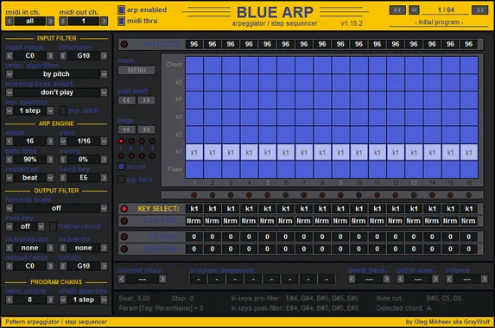Increase midi in channel with right arrow

pos(50,21)
